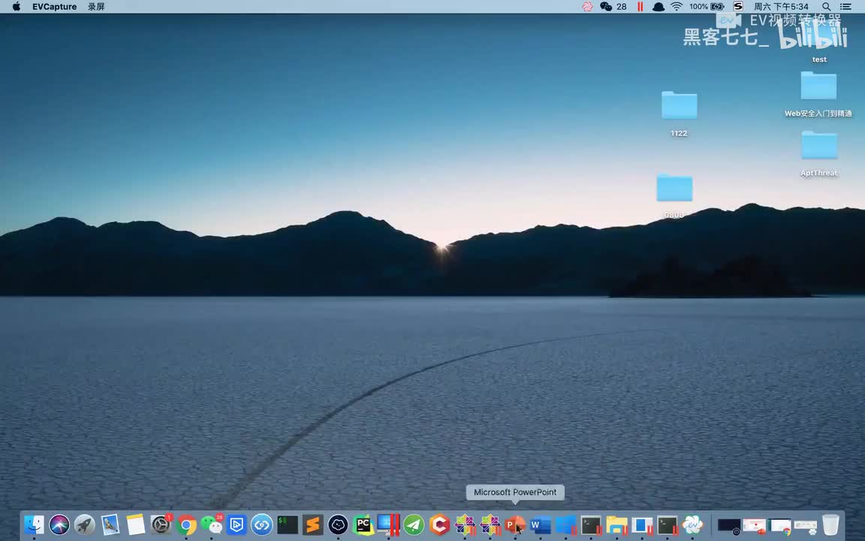
Task: Open Finder from the dock
Action: pos(34,524)
